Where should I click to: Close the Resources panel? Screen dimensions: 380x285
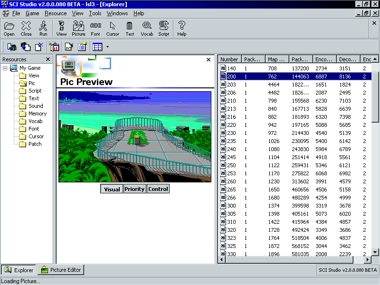48,59
